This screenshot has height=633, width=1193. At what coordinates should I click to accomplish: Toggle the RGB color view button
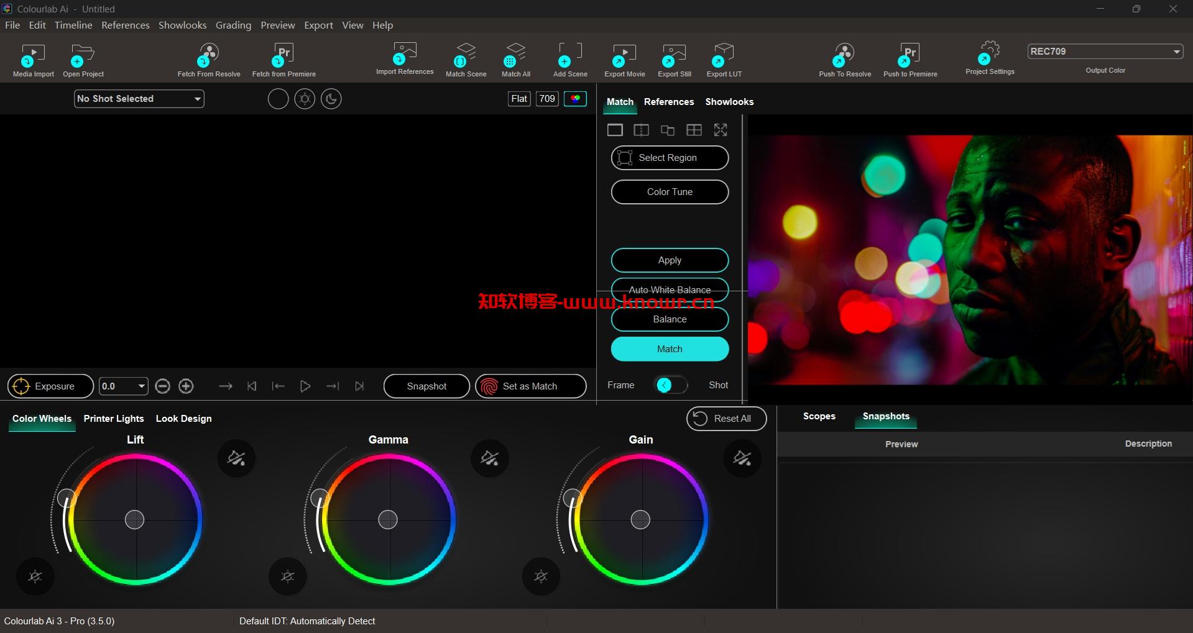point(575,99)
